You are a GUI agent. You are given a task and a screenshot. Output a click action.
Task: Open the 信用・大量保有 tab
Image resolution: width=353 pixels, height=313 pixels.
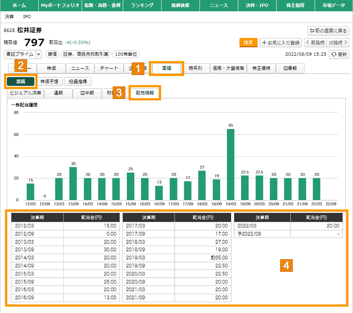point(228,68)
